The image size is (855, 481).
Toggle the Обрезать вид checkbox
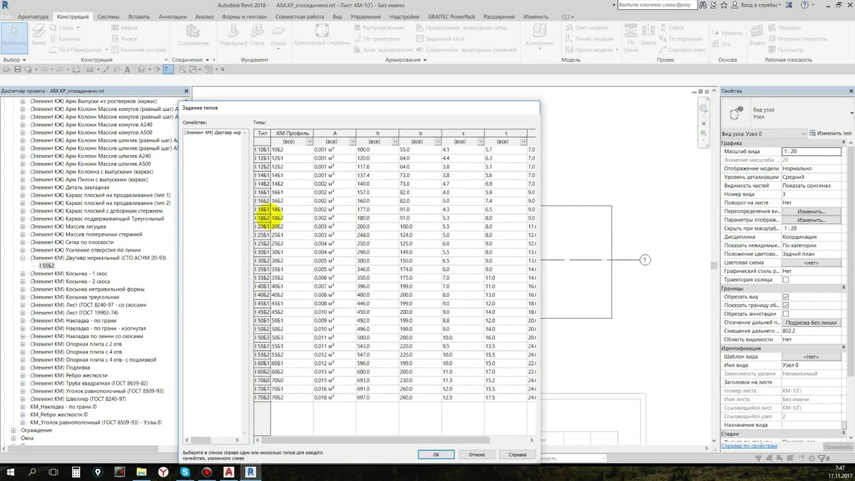pyautogui.click(x=786, y=297)
